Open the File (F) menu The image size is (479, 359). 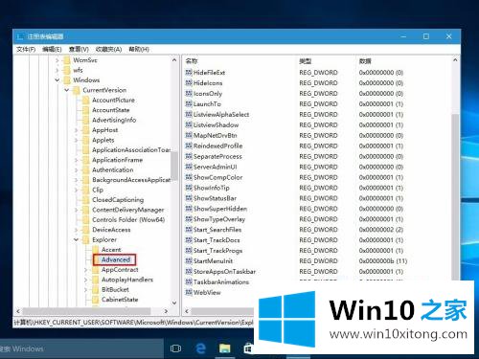(26, 49)
